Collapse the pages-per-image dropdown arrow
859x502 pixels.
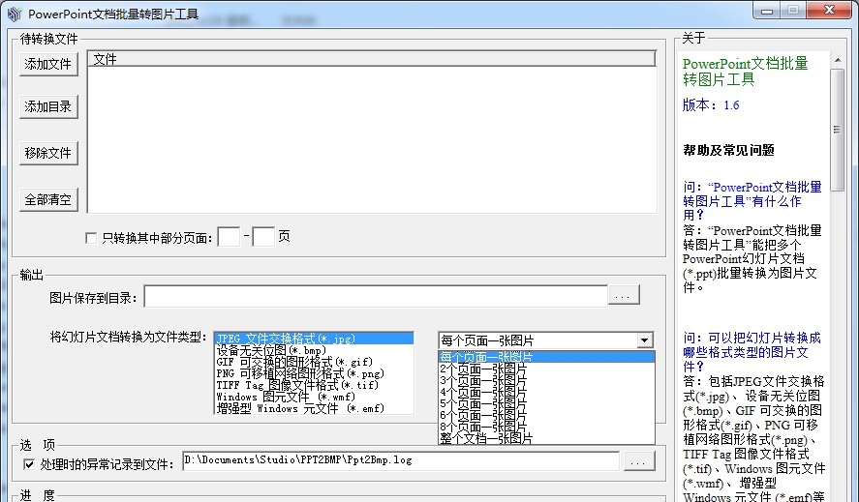(x=645, y=340)
